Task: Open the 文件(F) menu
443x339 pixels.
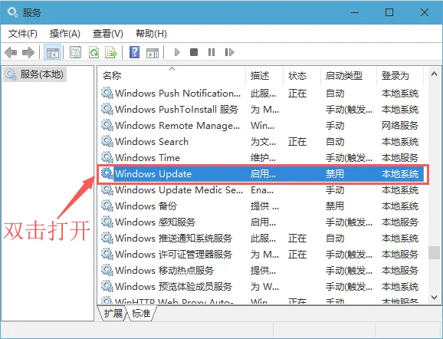Action: point(23,34)
